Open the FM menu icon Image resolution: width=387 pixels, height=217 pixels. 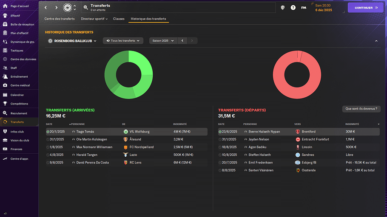pos(304,8)
